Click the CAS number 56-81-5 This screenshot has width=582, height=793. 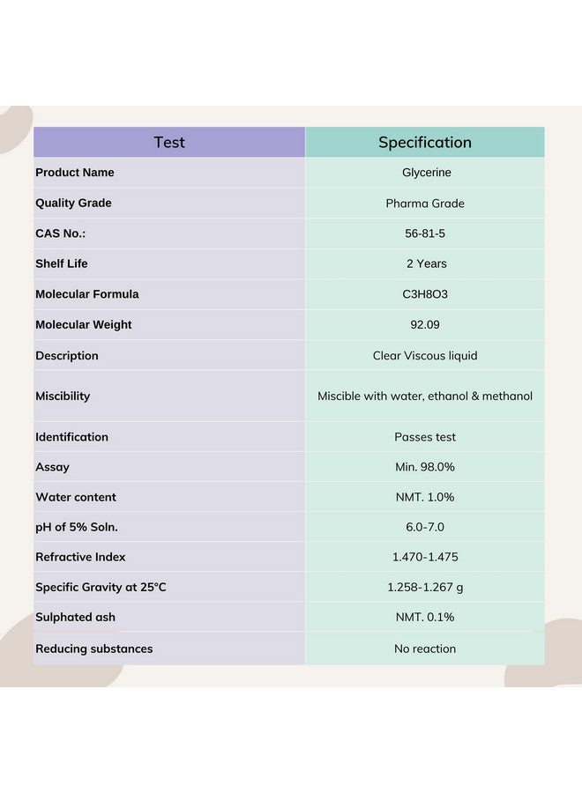pyautogui.click(x=425, y=233)
